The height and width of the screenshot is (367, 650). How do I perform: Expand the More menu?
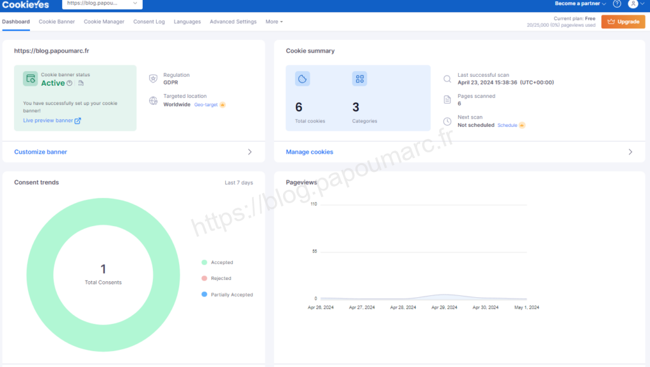[274, 22]
